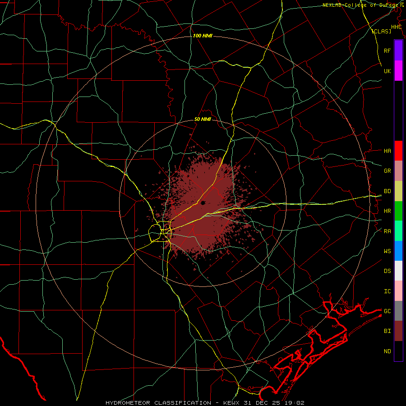
Task: Click the purple RF color swatch
Action: (398, 51)
